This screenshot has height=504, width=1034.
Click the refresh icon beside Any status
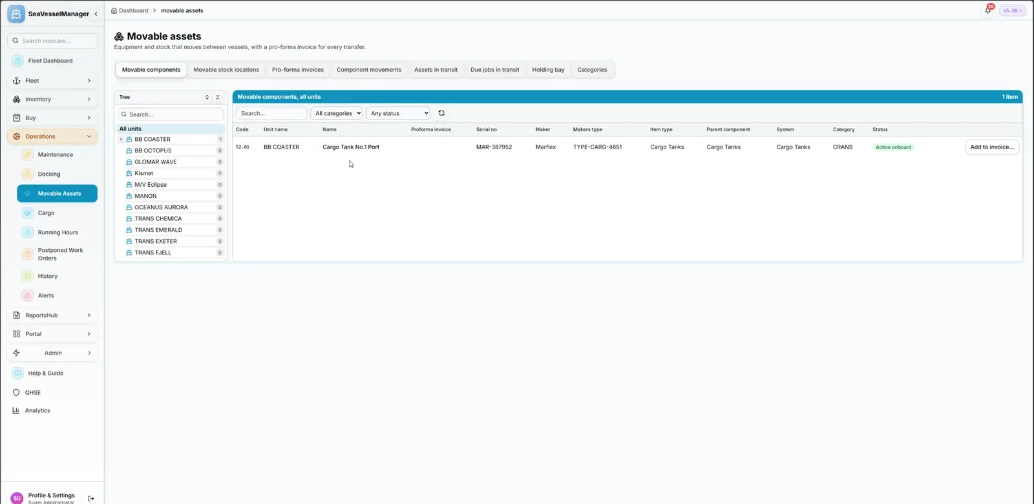441,113
